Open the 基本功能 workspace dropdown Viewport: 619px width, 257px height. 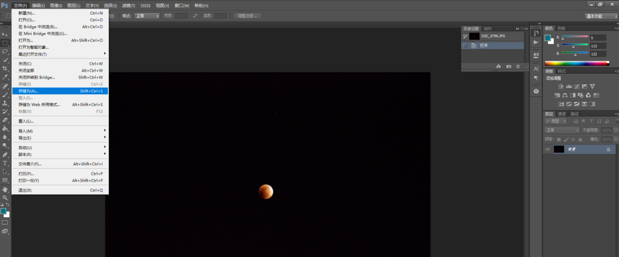[601, 16]
